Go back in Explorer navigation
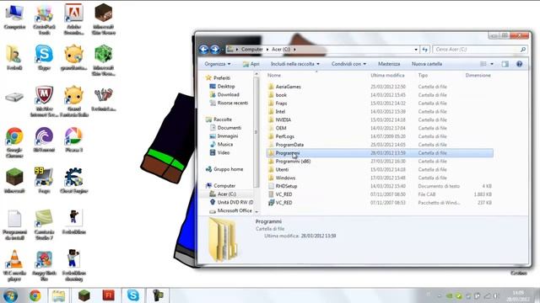The width and height of the screenshot is (540, 303). [x=203, y=50]
